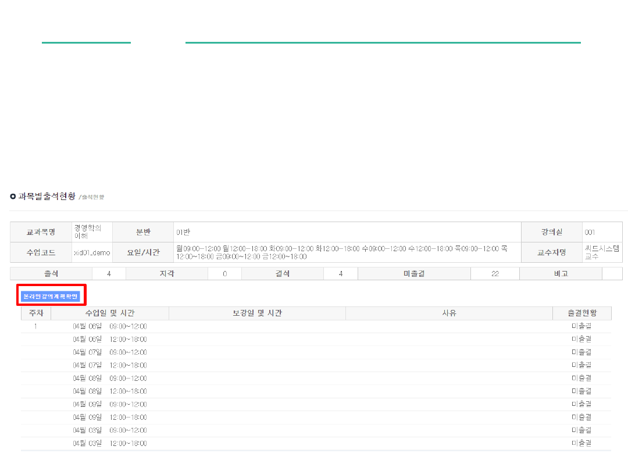The image size is (628, 471).
Task: Click the 강의실 value 001
Action: coord(590,232)
